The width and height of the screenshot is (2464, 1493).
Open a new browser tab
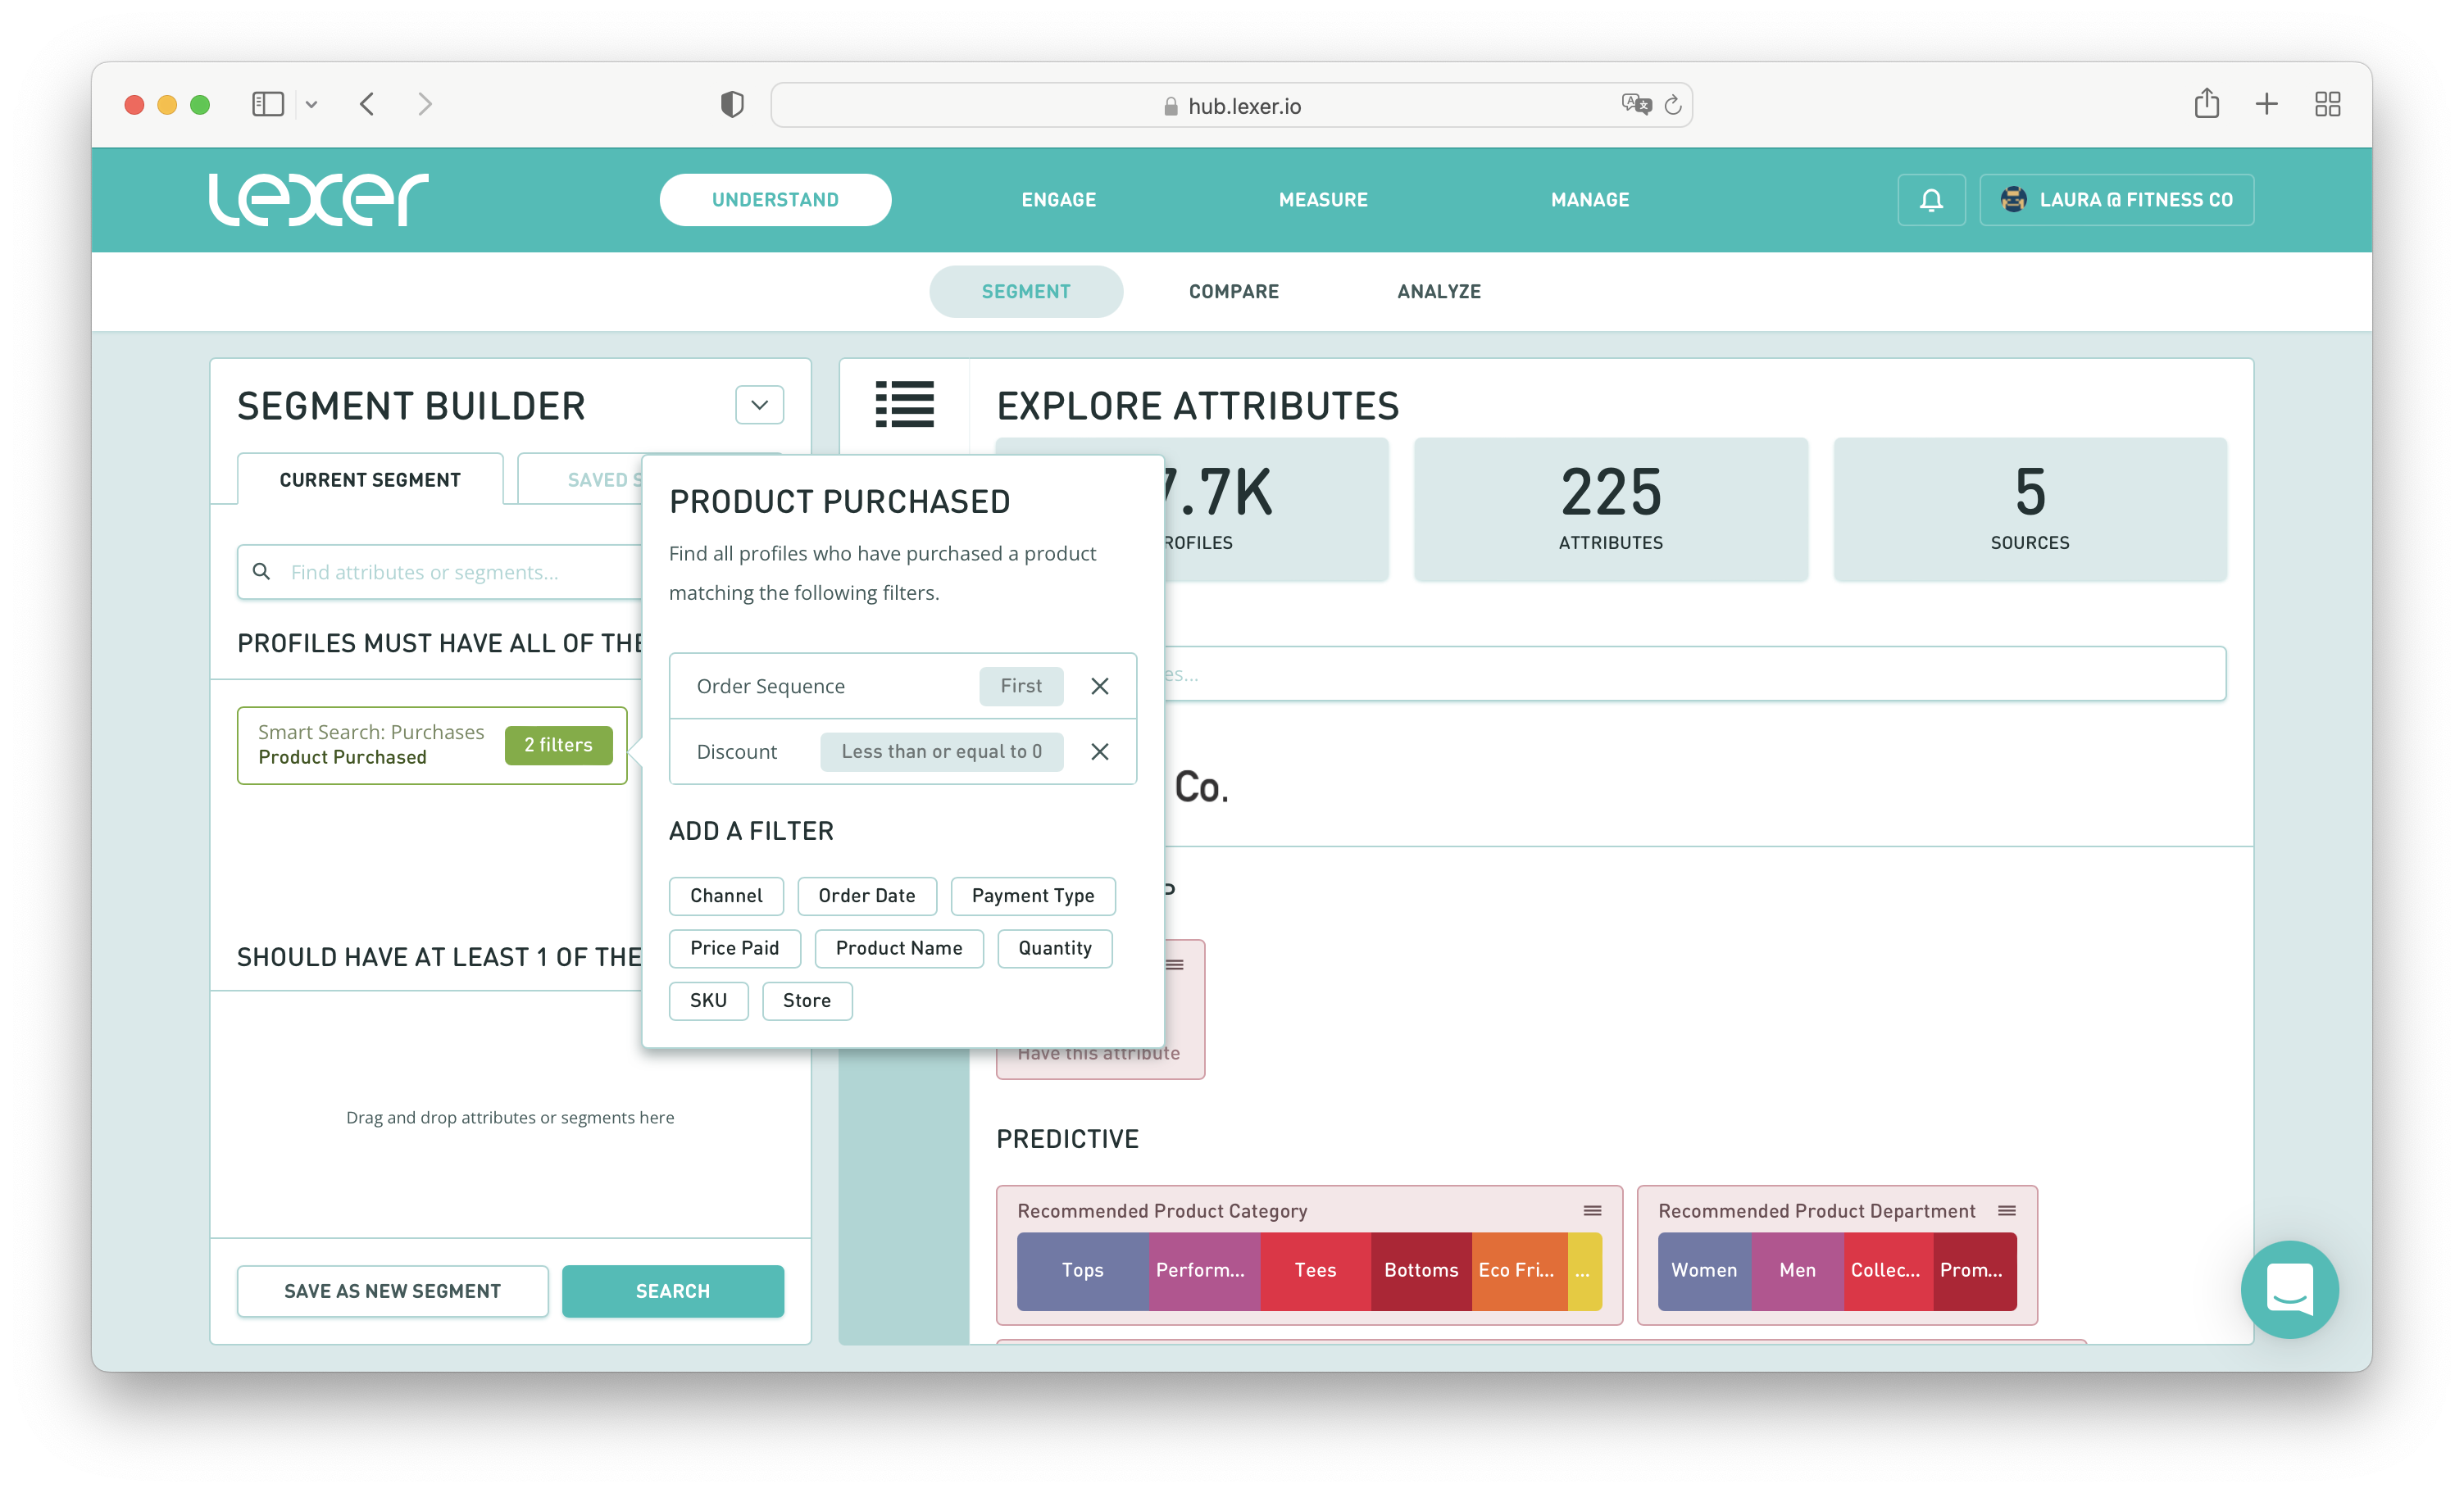(x=2267, y=104)
